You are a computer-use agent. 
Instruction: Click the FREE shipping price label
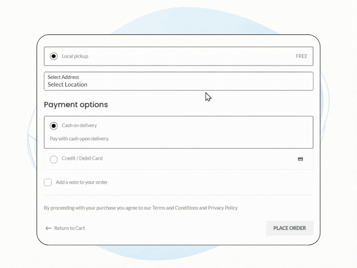(302, 56)
